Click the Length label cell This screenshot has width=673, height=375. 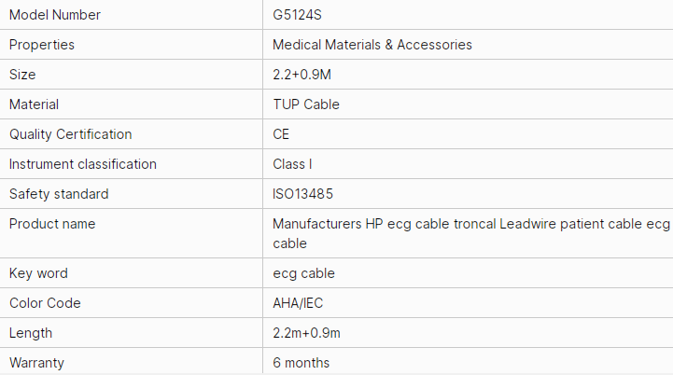click(x=31, y=333)
